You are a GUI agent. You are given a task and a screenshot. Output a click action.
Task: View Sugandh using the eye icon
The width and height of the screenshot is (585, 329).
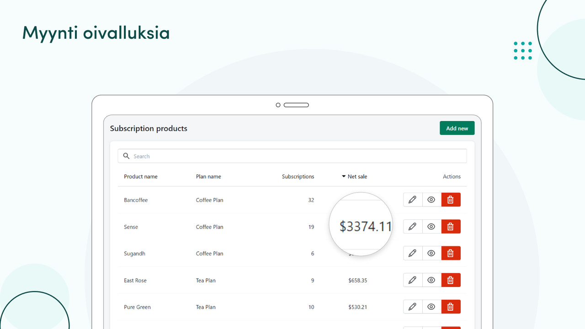(x=431, y=253)
